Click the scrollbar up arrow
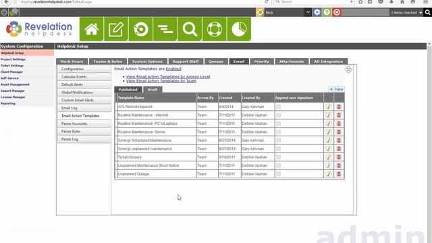 tap(429, 44)
